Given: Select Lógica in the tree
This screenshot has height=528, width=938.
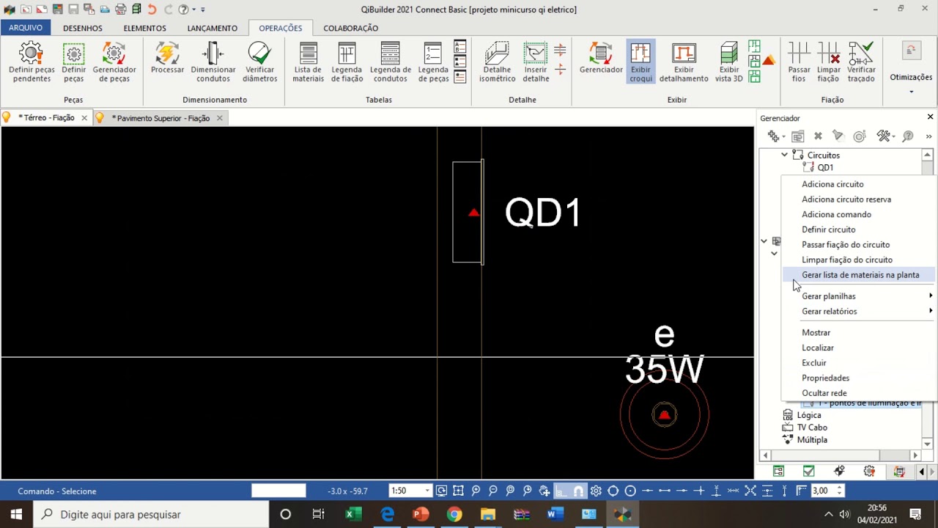Looking at the screenshot, I should 809,415.
